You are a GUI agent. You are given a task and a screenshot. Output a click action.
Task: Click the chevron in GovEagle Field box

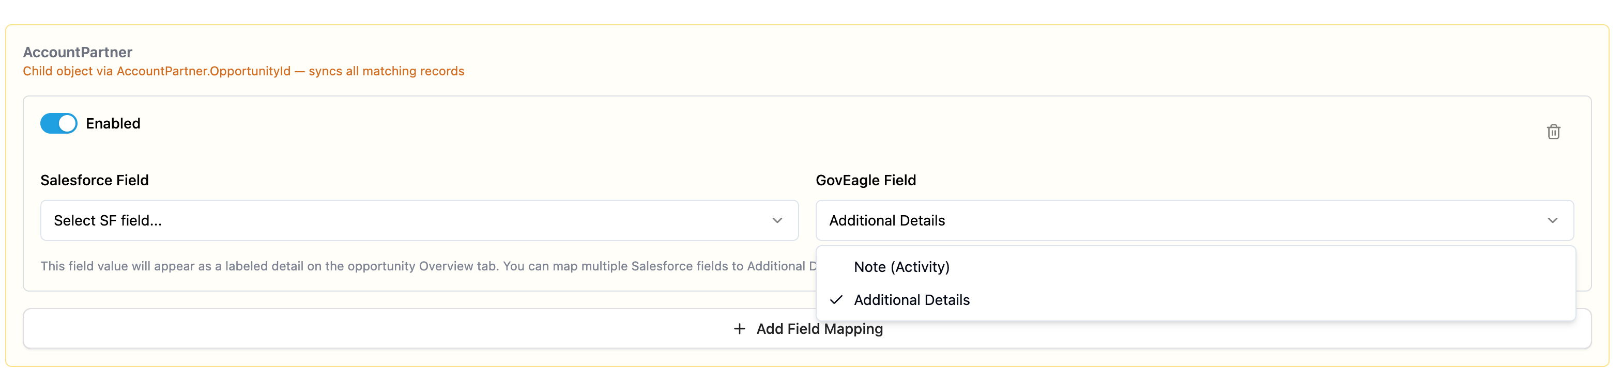pyautogui.click(x=1552, y=221)
